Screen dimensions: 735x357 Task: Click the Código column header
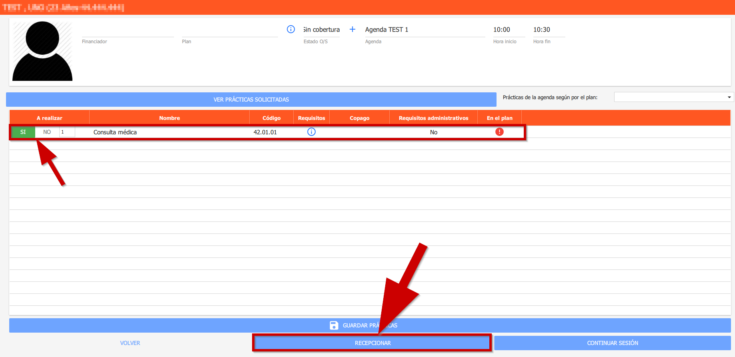coord(271,118)
